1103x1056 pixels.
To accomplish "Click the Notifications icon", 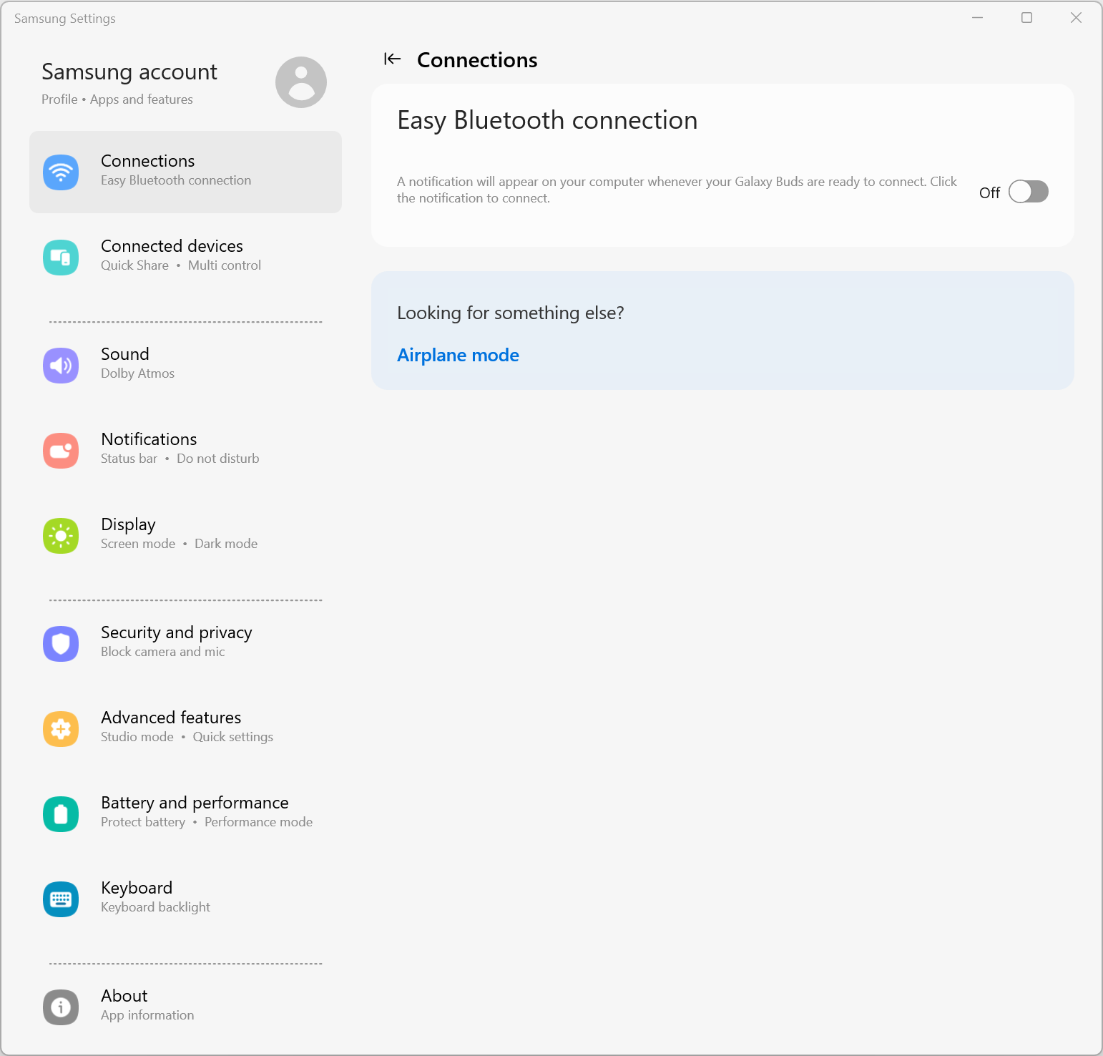I will pos(61,451).
